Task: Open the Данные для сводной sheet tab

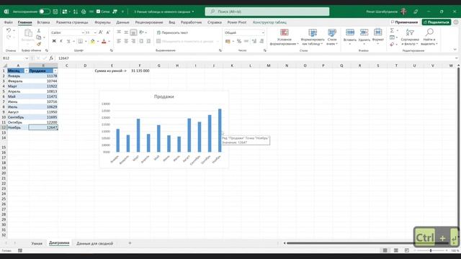Action: click(94, 243)
